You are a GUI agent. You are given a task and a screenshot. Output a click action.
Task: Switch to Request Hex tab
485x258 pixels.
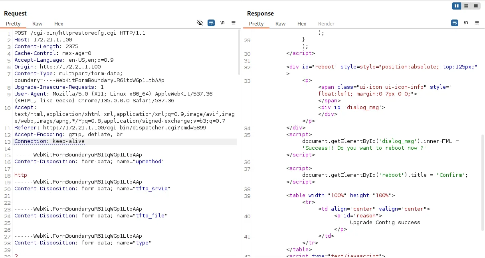coord(59,24)
